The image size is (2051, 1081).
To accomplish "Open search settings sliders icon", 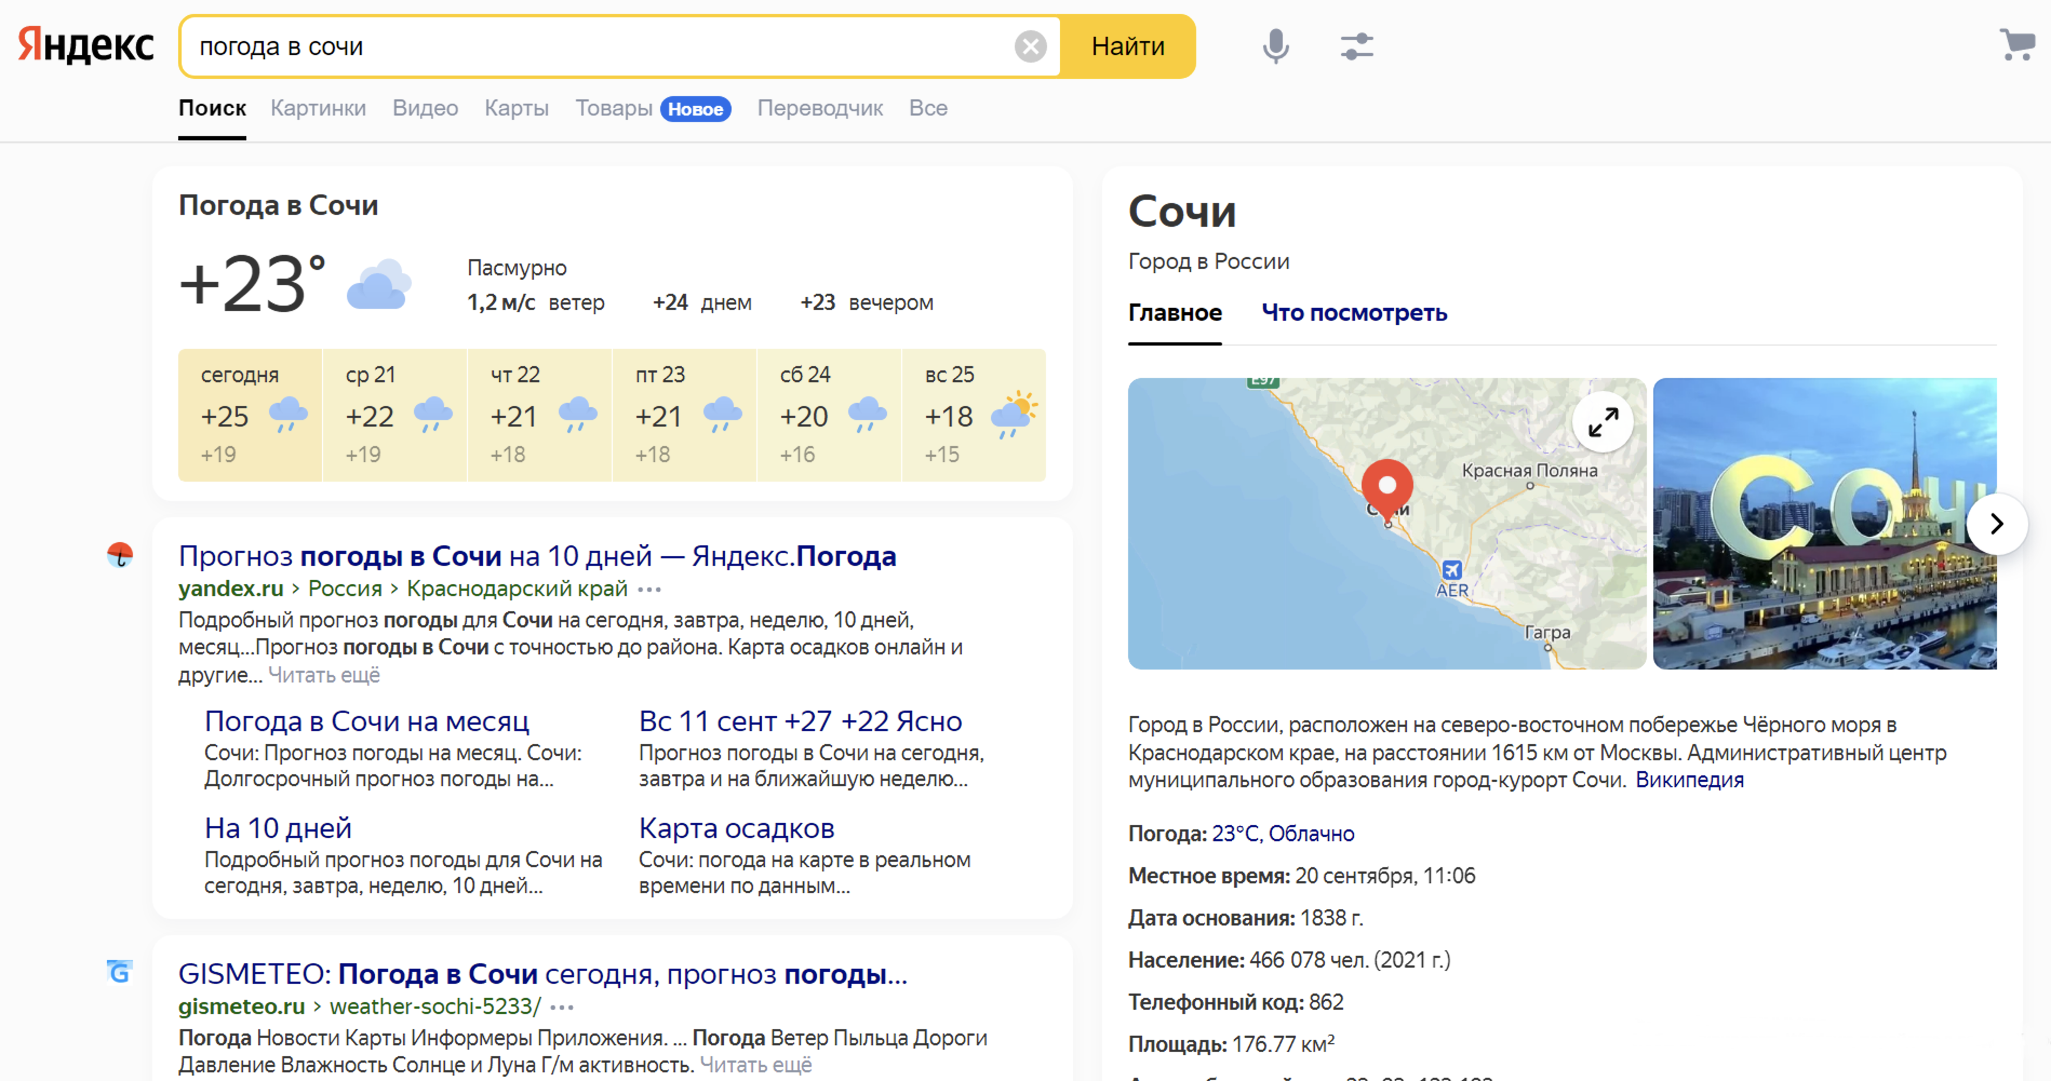I will click(x=1357, y=46).
